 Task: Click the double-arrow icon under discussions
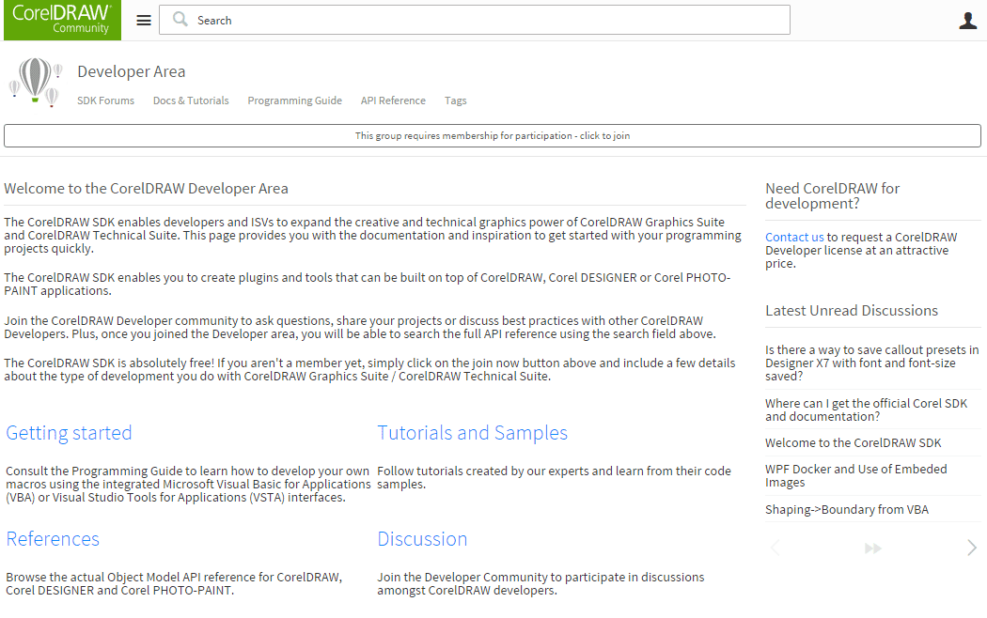[873, 548]
